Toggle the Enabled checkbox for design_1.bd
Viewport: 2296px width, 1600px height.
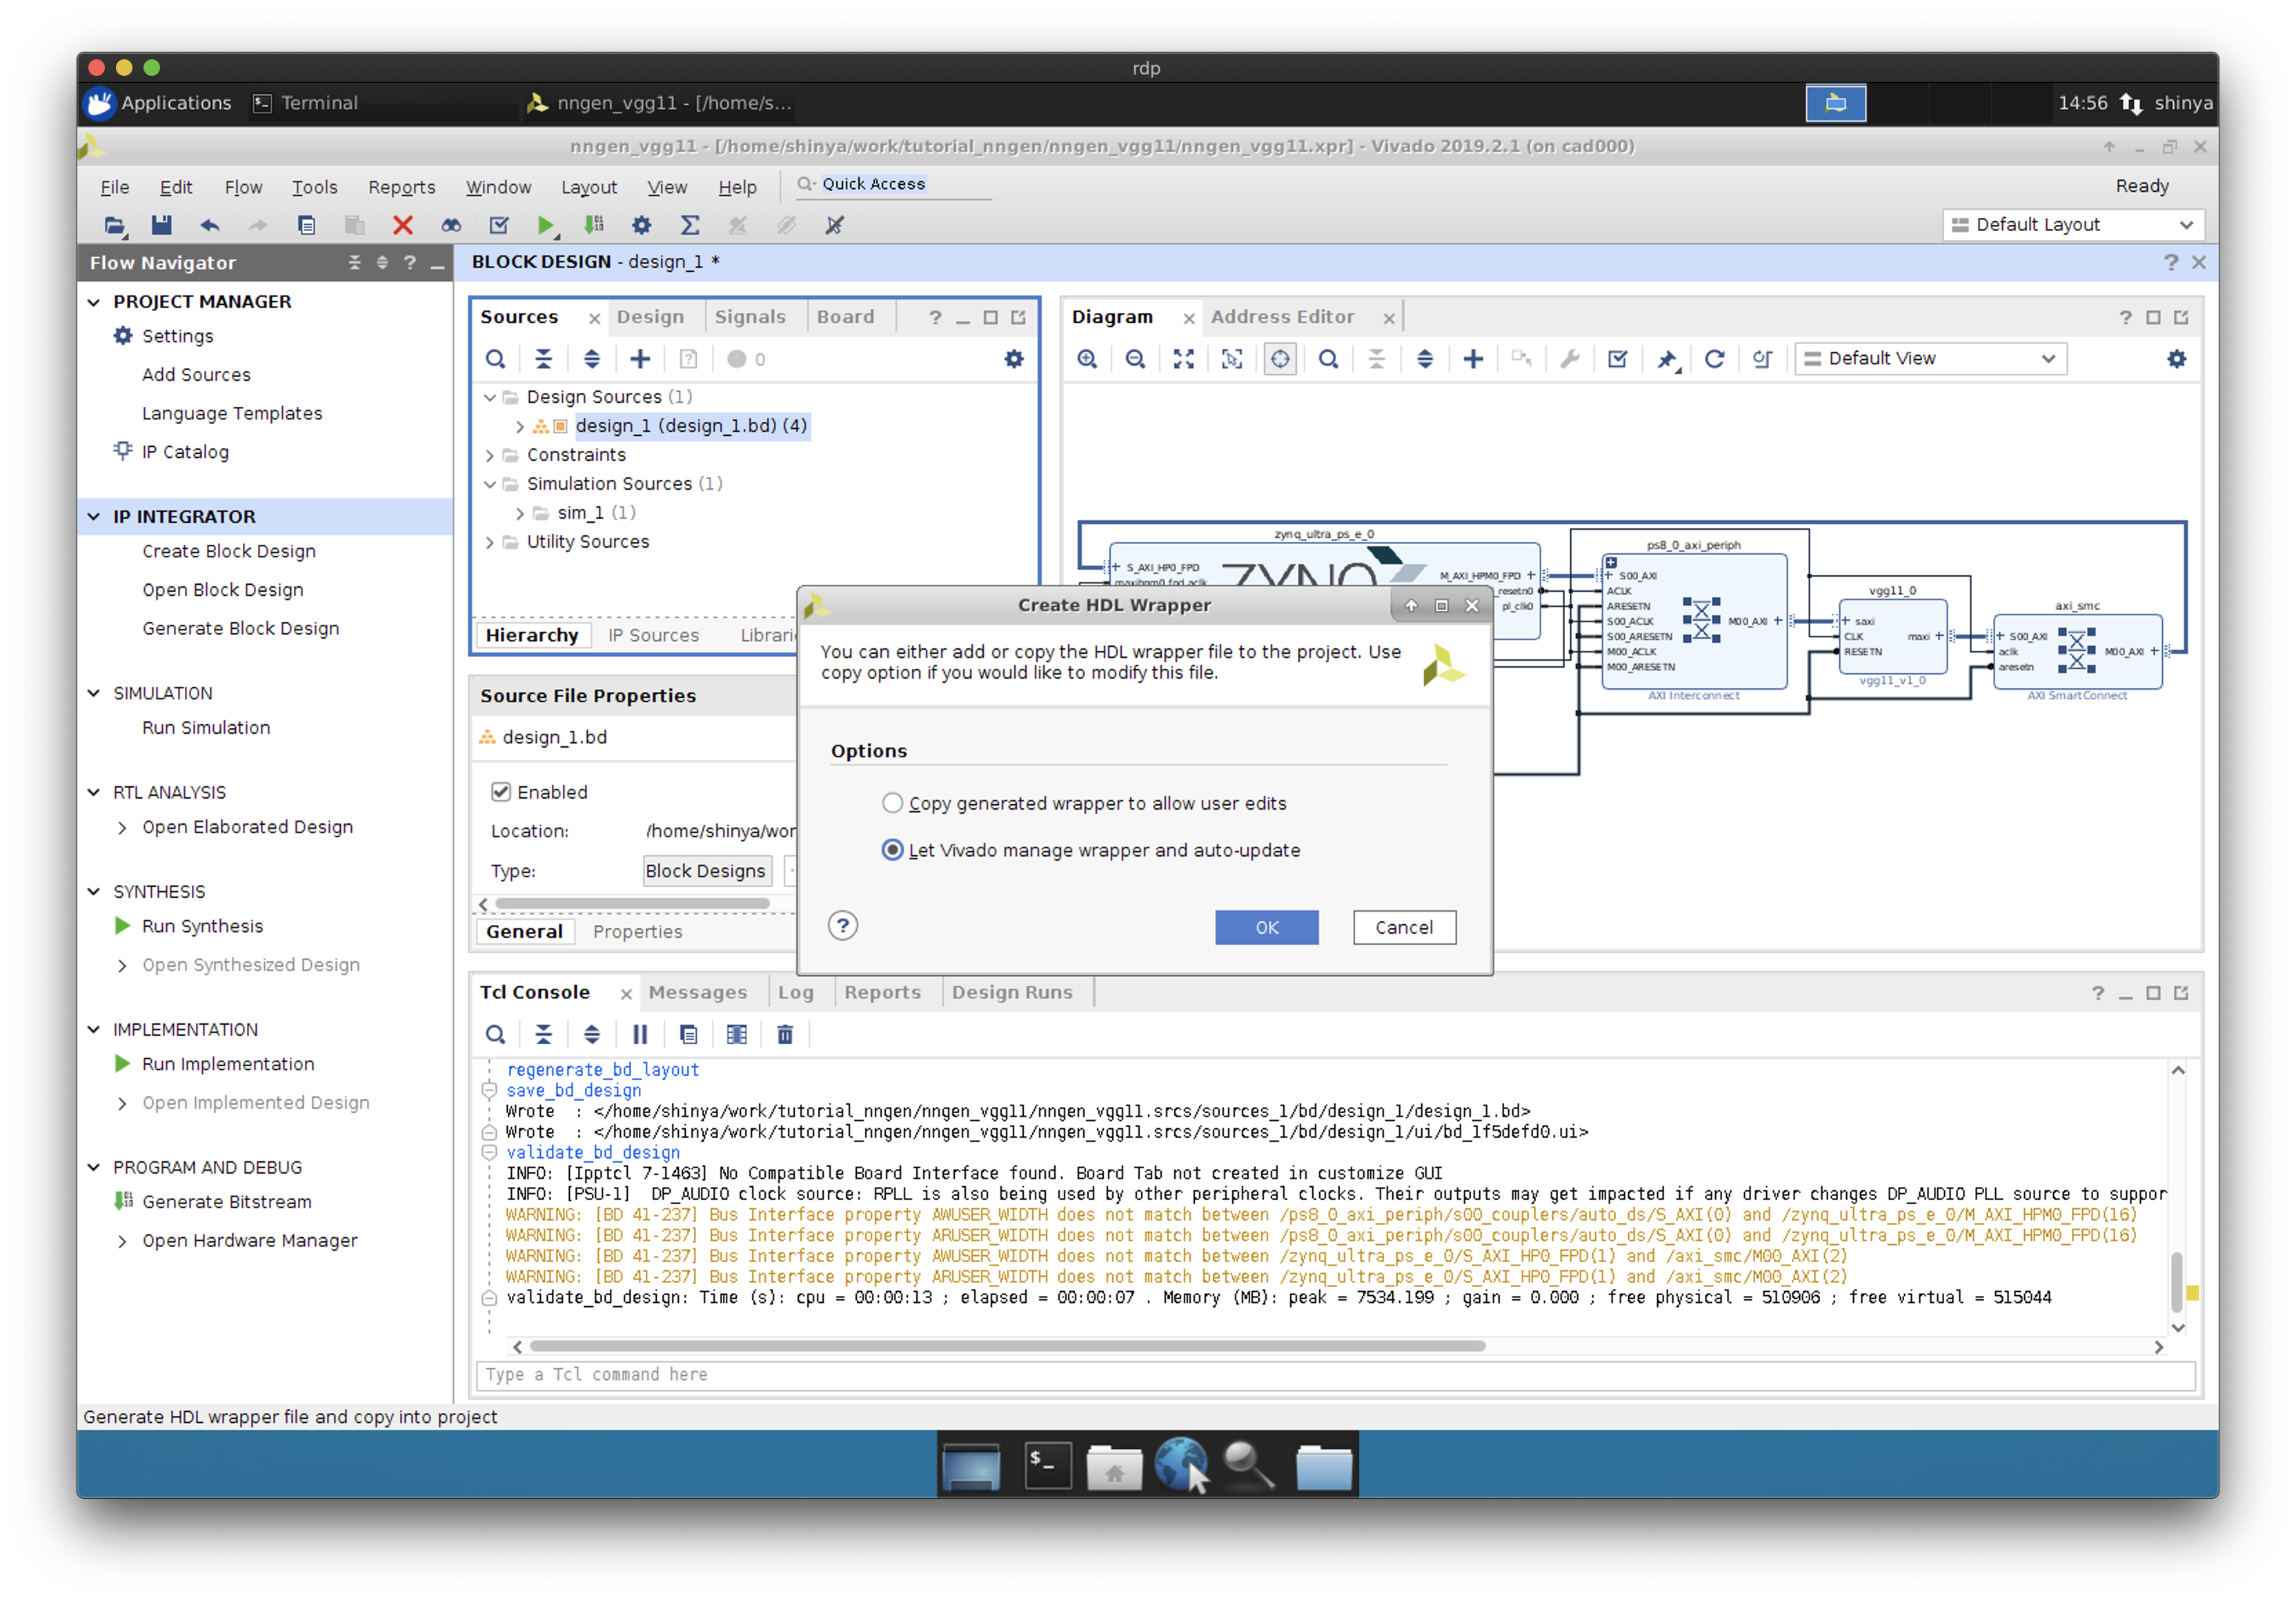tap(501, 792)
